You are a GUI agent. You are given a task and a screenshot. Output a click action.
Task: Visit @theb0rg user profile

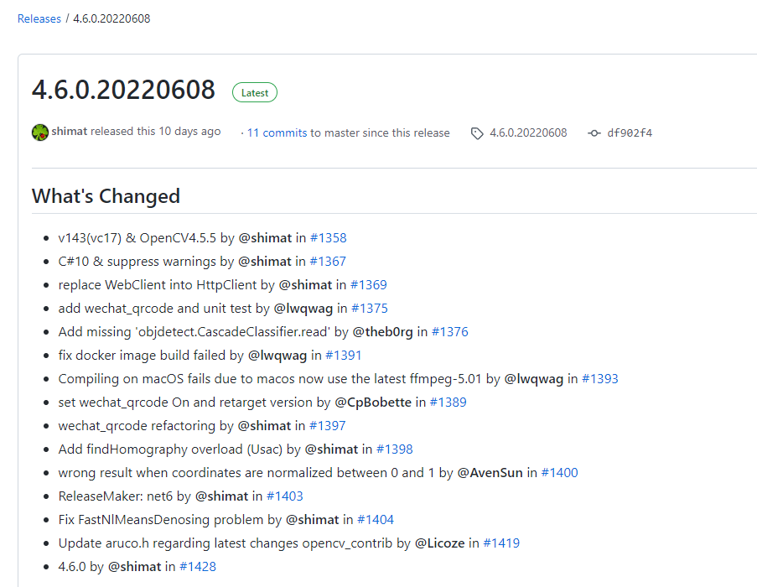(x=383, y=332)
